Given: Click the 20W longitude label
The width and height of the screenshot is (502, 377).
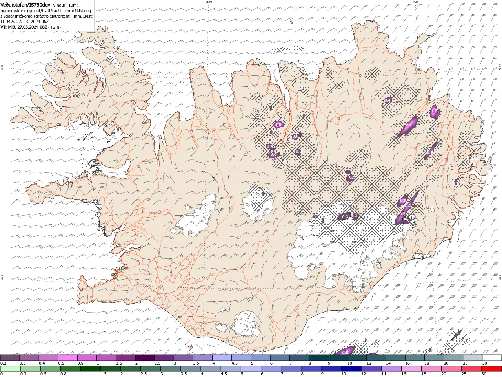Looking at the screenshot, I should click(x=209, y=2).
